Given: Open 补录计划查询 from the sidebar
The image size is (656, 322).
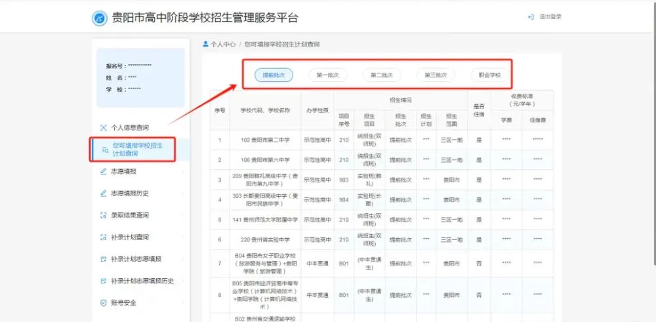Looking at the screenshot, I should (x=130, y=237).
